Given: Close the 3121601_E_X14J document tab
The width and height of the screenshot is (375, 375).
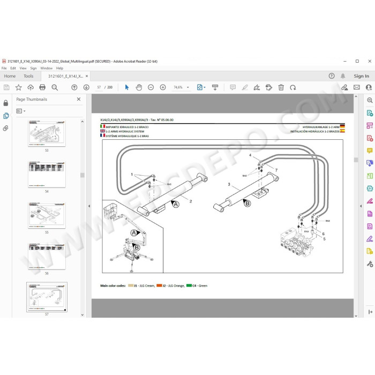Looking at the screenshot, I should tap(87, 76).
